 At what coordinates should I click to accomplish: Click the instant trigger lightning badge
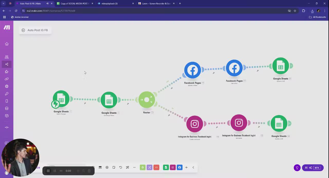[x=55, y=104]
